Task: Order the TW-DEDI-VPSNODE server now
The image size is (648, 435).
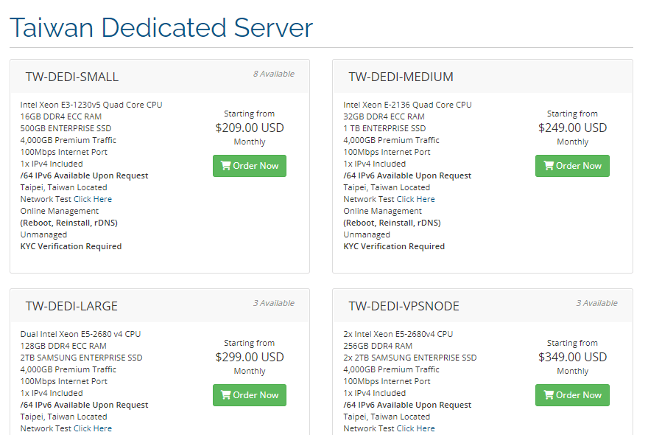Action: (x=572, y=395)
